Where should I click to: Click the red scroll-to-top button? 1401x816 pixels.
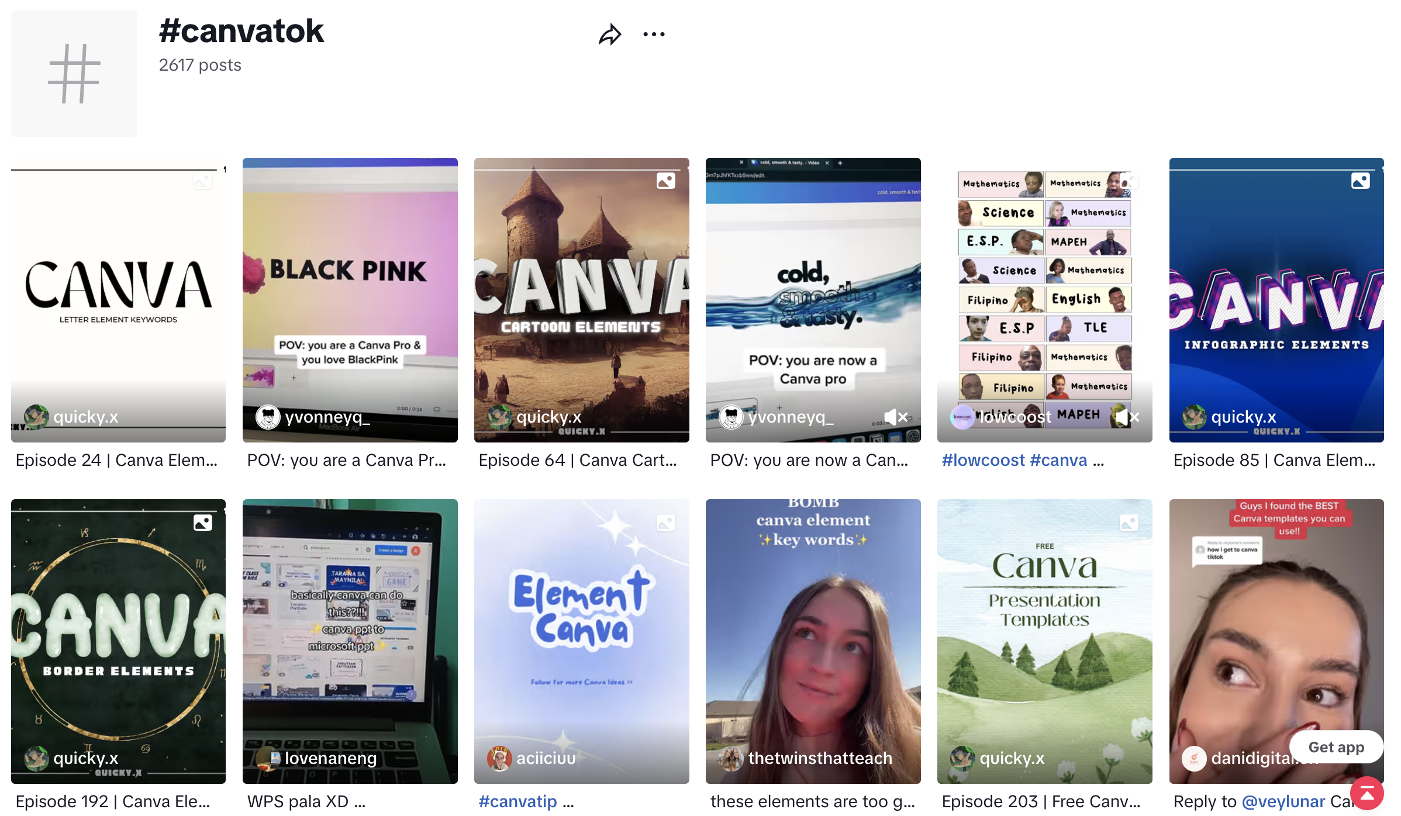[1367, 793]
